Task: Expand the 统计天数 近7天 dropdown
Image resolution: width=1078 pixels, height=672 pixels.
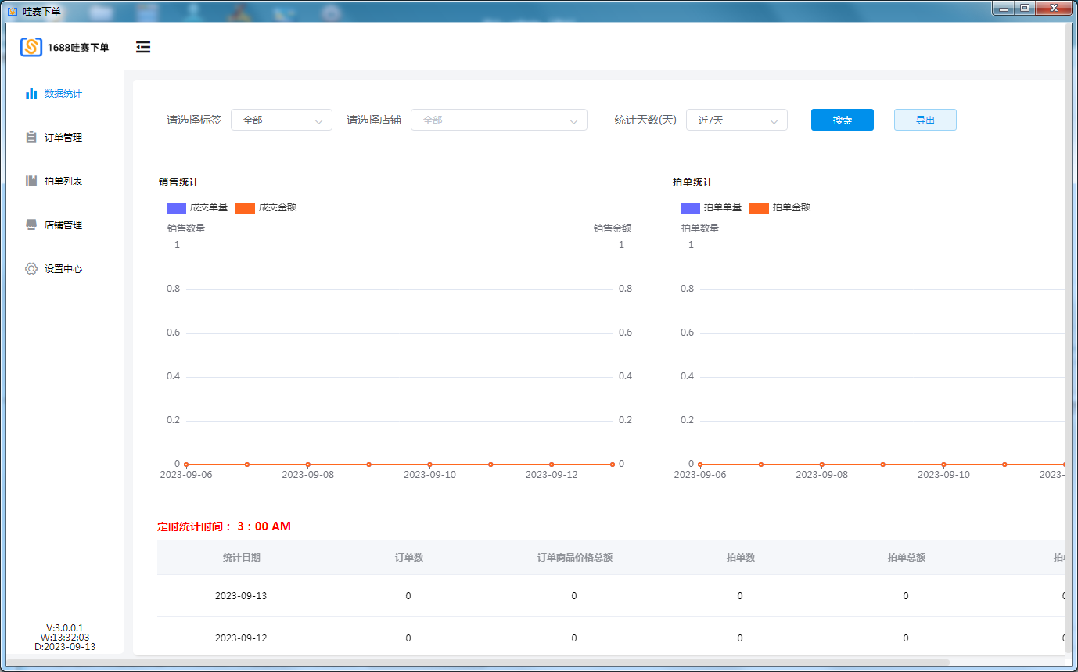Action: (736, 120)
